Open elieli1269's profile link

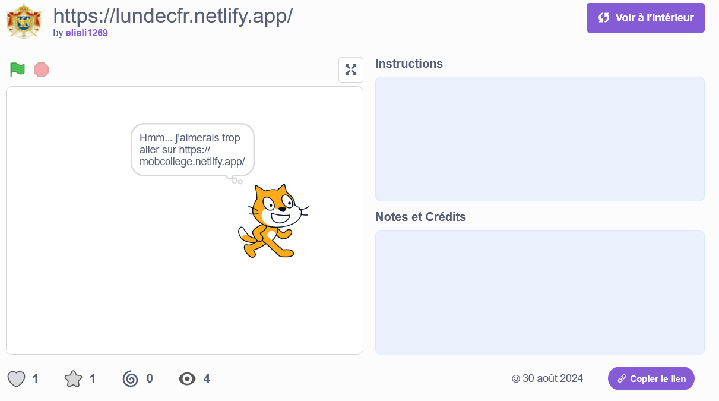click(x=87, y=33)
